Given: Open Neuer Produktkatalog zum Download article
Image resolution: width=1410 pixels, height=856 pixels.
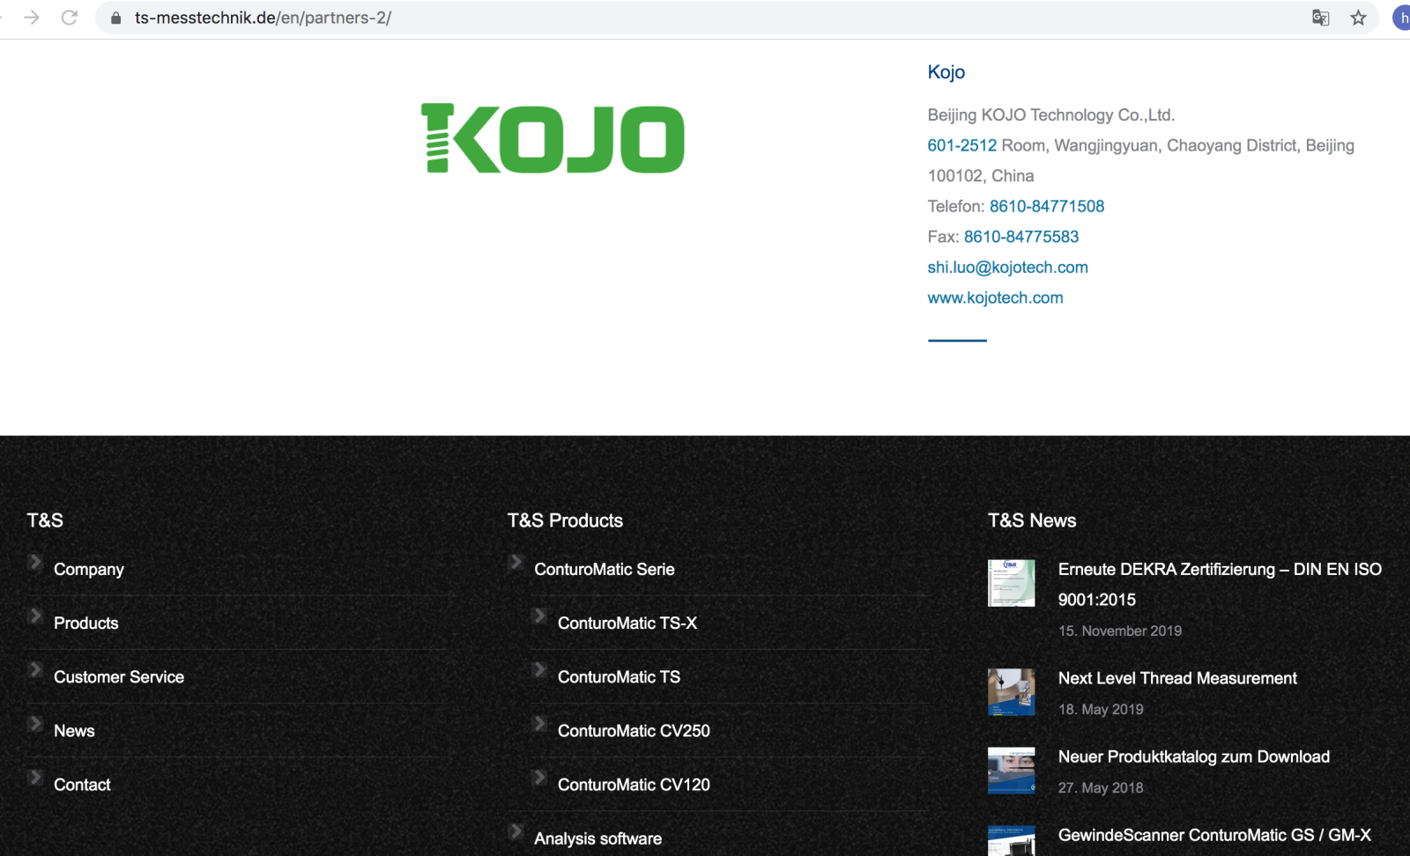Looking at the screenshot, I should (x=1193, y=756).
